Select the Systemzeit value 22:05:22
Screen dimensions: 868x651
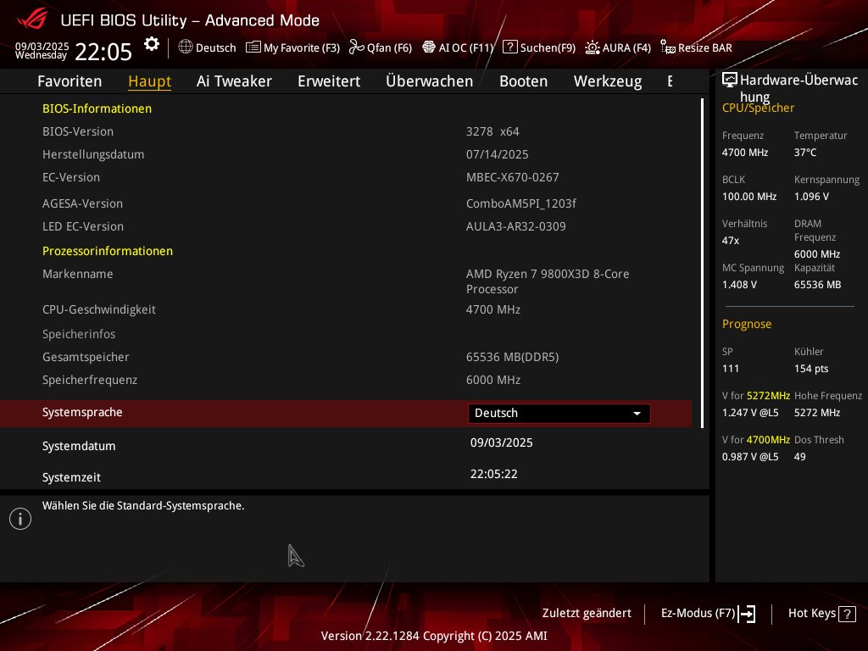(x=494, y=474)
